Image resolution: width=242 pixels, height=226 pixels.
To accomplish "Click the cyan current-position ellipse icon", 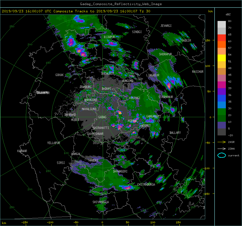I will tap(222, 155).
